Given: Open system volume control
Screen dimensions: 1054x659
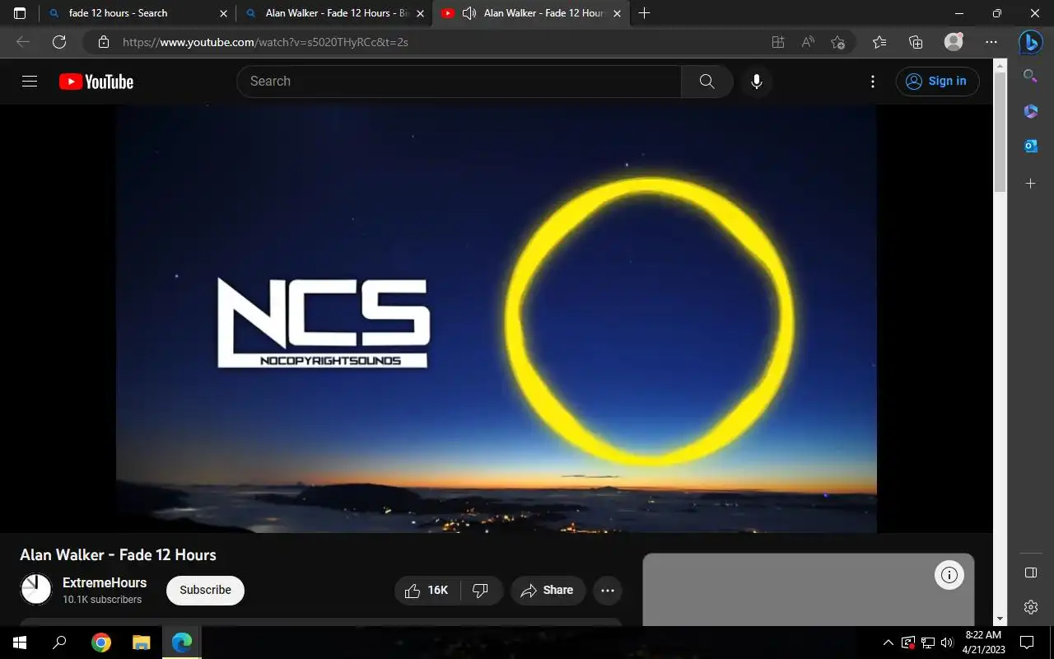Looking at the screenshot, I should point(947,643).
